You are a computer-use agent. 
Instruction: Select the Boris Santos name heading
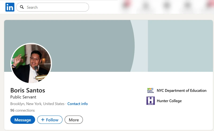click(x=28, y=90)
